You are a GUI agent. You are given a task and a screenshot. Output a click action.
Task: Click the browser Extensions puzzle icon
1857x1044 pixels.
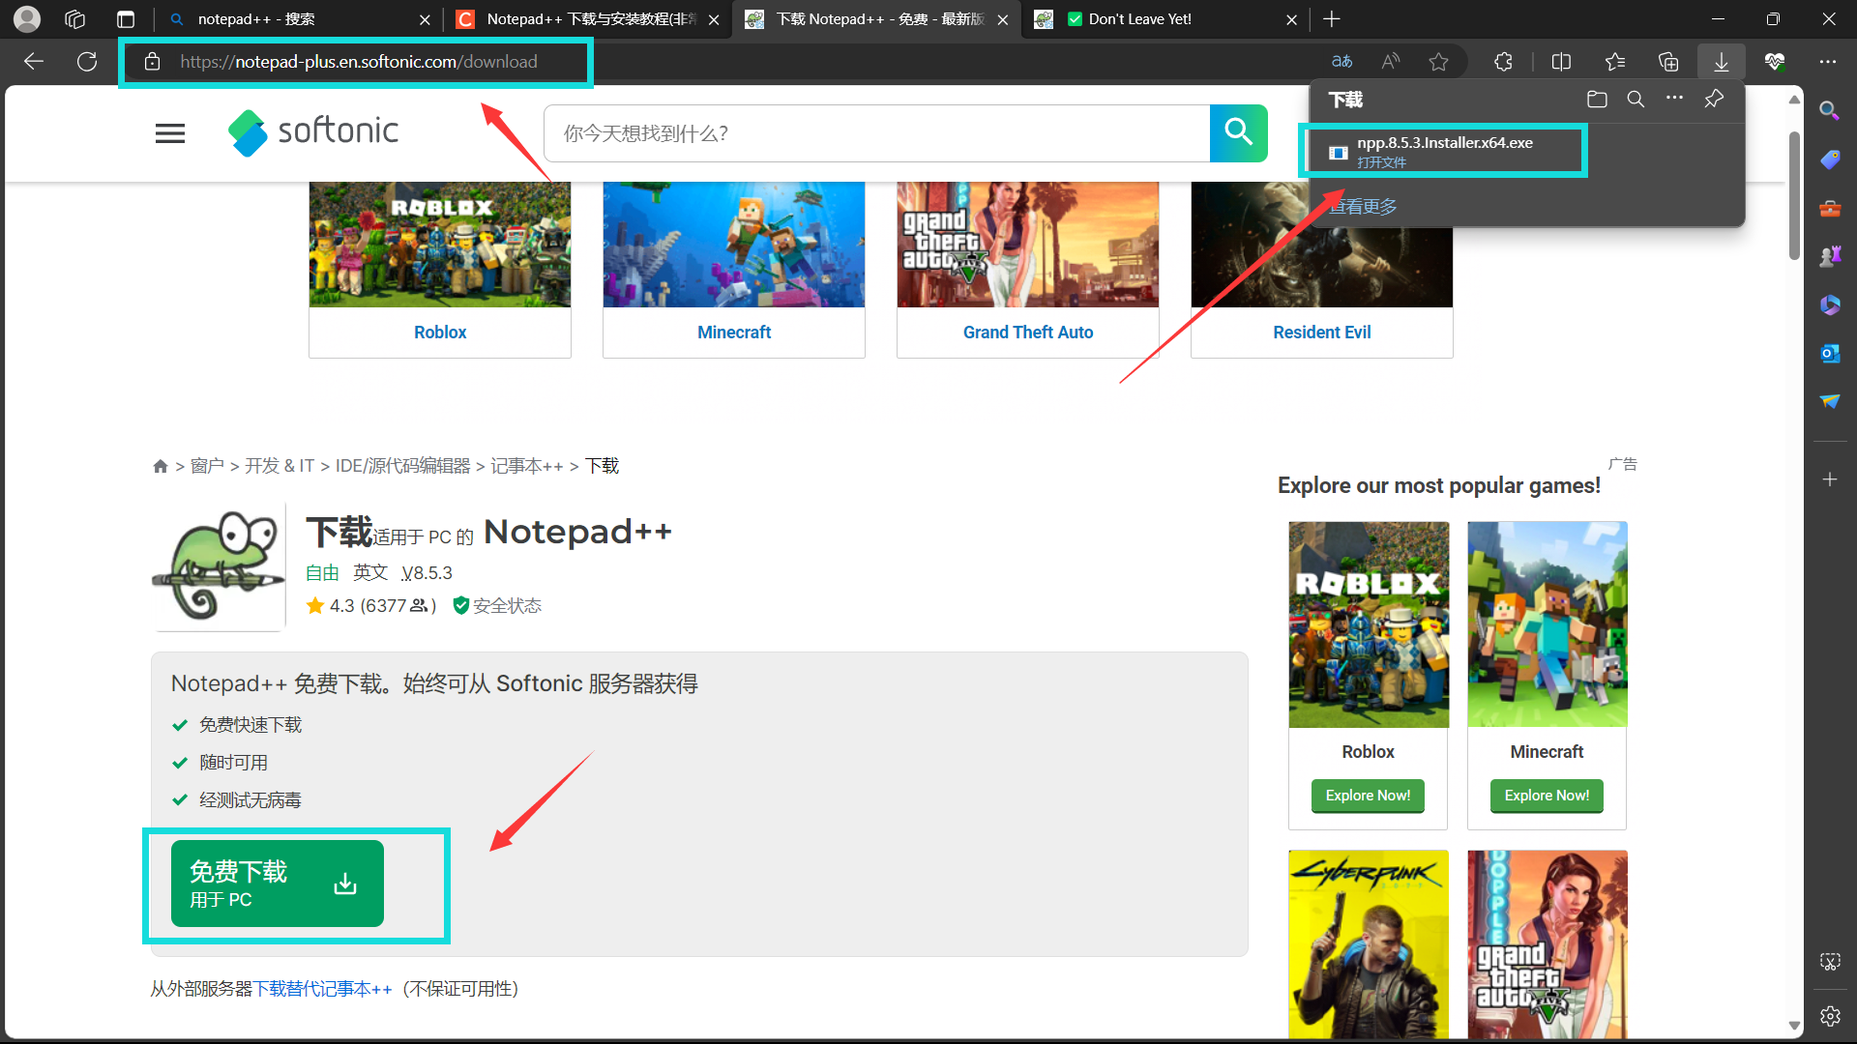(1503, 62)
